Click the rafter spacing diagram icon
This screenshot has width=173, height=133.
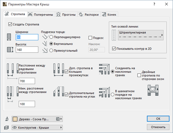(12, 70)
